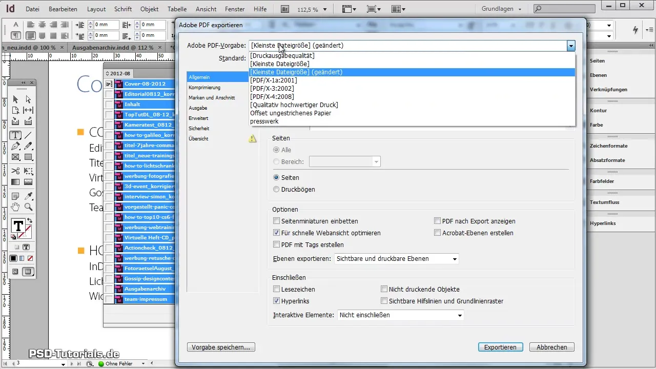The image size is (656, 369).
Task: Select the Eyedropper tool
Action: coord(28,196)
